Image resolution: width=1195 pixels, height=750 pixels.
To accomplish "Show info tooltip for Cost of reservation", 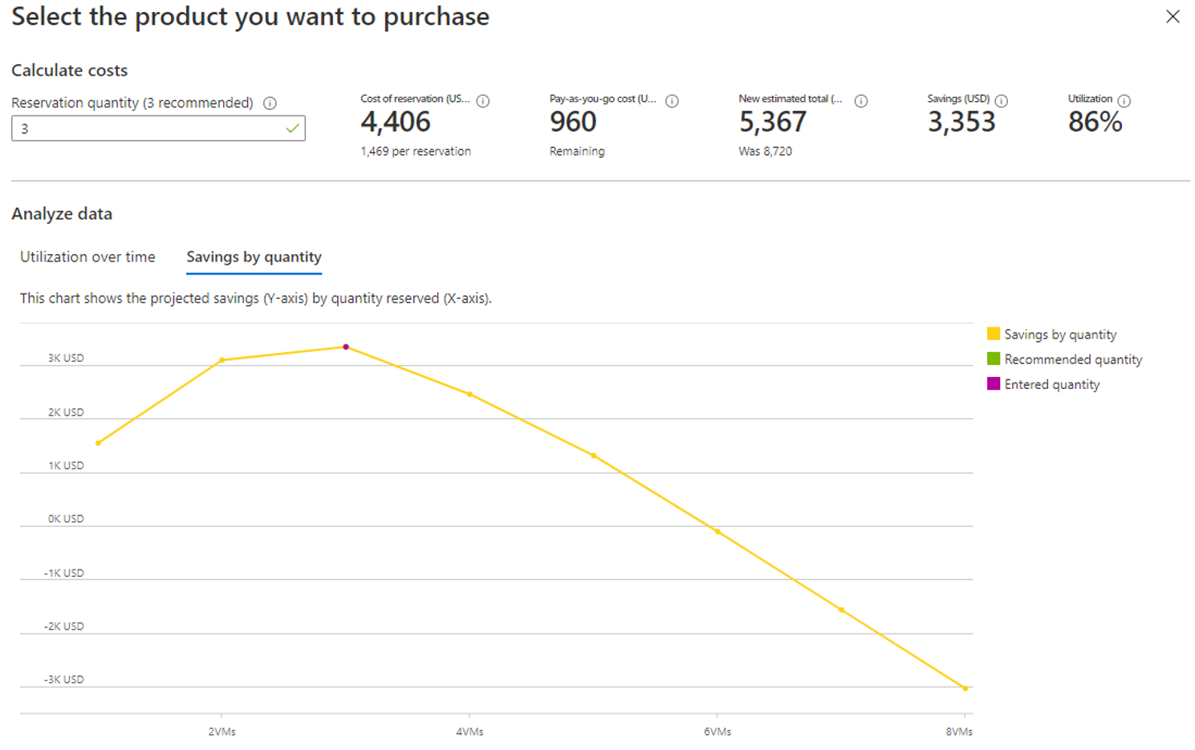I will click(x=483, y=101).
